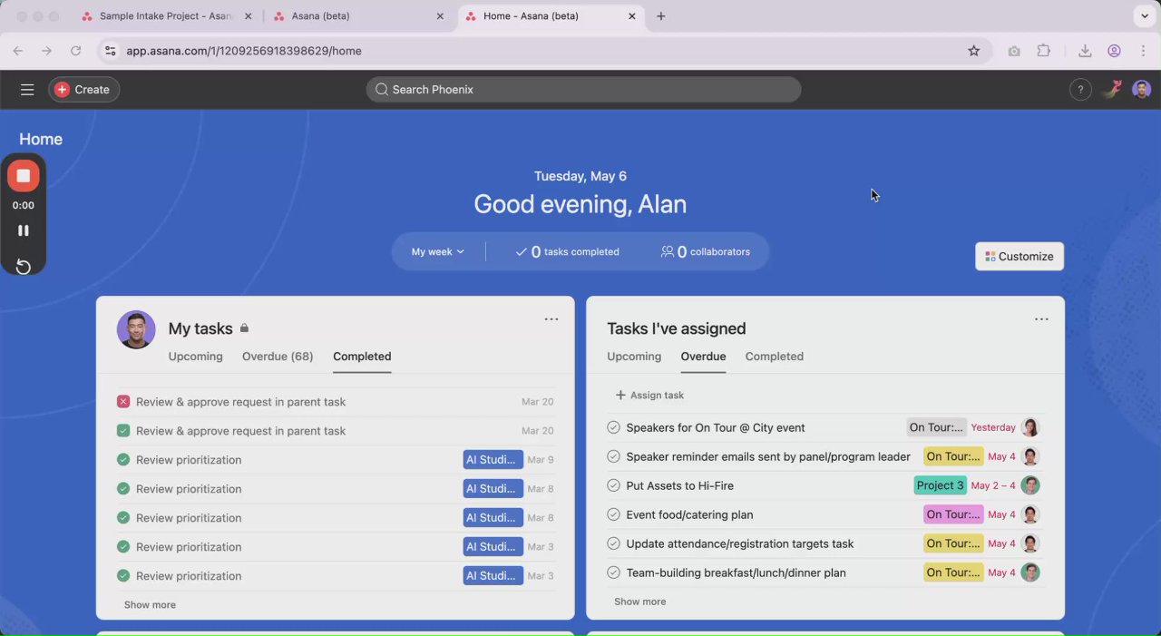Open the My week dropdown
The width and height of the screenshot is (1161, 636).
pos(438,251)
